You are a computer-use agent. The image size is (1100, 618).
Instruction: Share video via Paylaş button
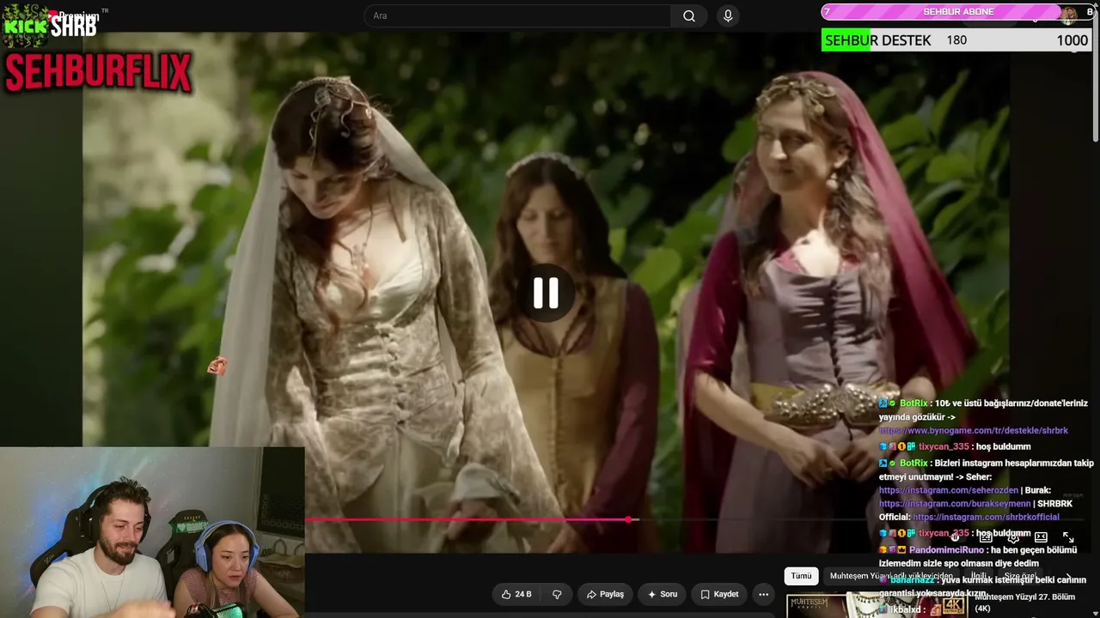tap(605, 594)
